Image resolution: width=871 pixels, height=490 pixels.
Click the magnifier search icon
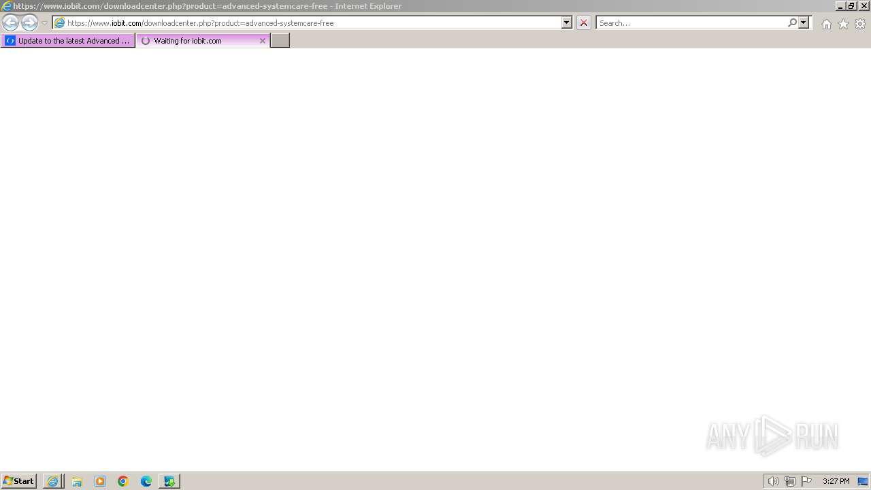[792, 22]
